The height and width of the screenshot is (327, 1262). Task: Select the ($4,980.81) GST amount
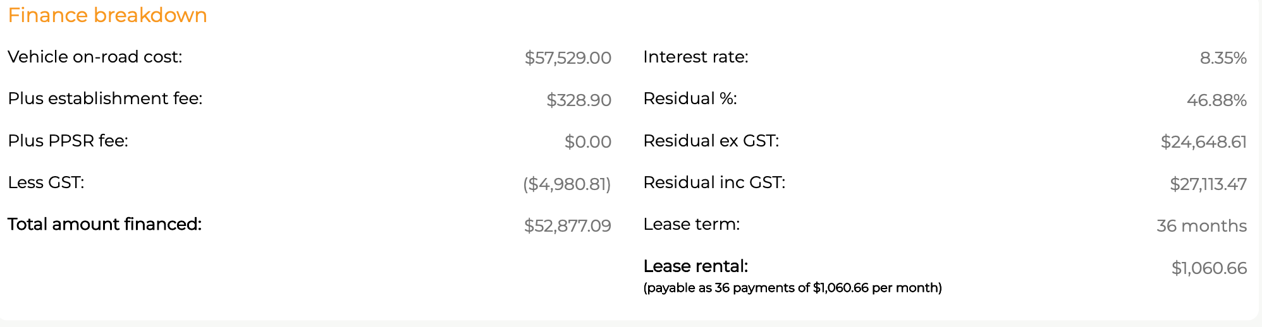click(x=567, y=184)
